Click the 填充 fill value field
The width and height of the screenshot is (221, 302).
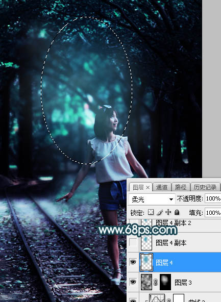(213, 213)
